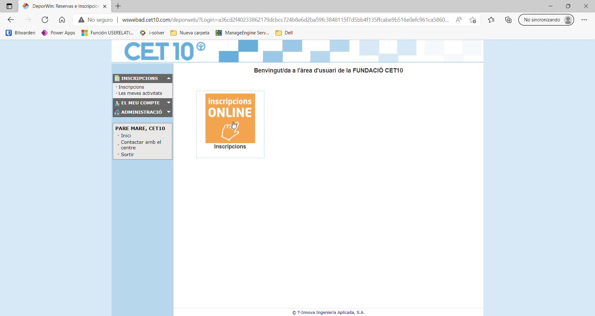Click the CET10 logo

pos(165,51)
